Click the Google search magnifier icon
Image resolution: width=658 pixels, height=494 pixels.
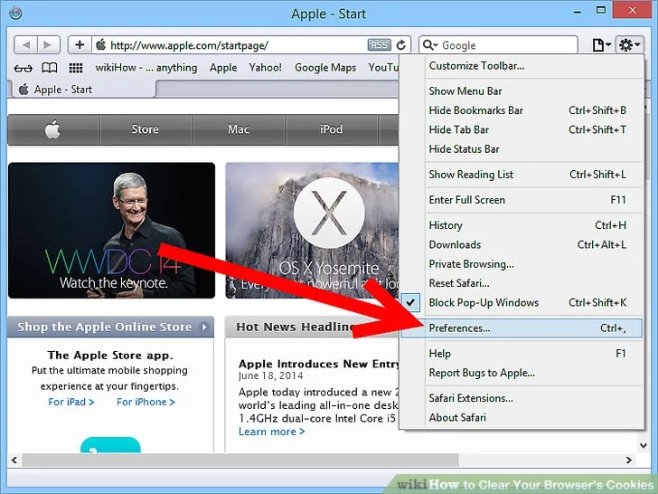click(428, 45)
